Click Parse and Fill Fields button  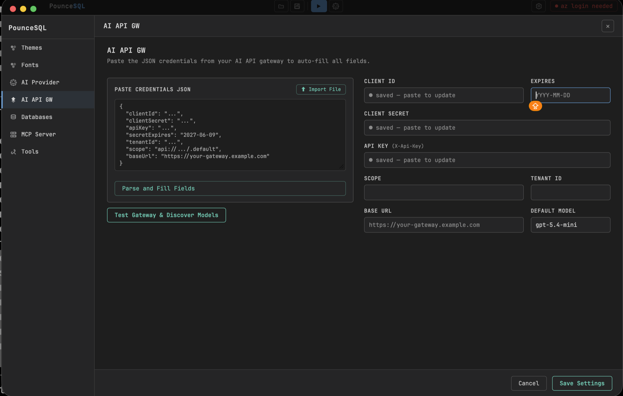[x=230, y=188]
